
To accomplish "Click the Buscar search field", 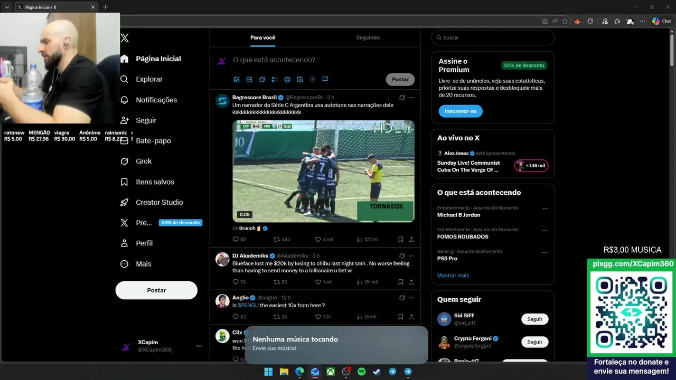I will 493,38.
